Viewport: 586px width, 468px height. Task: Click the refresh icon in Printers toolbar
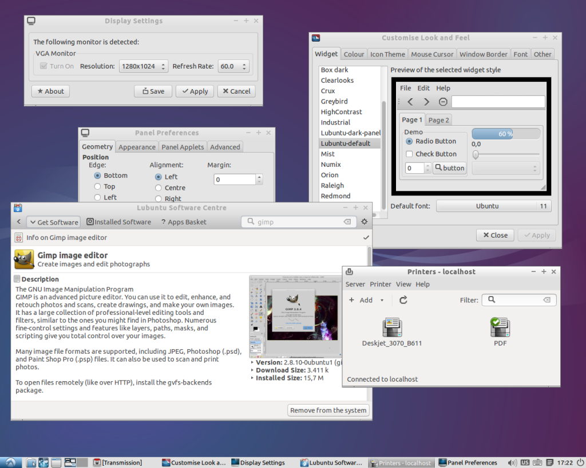point(403,300)
